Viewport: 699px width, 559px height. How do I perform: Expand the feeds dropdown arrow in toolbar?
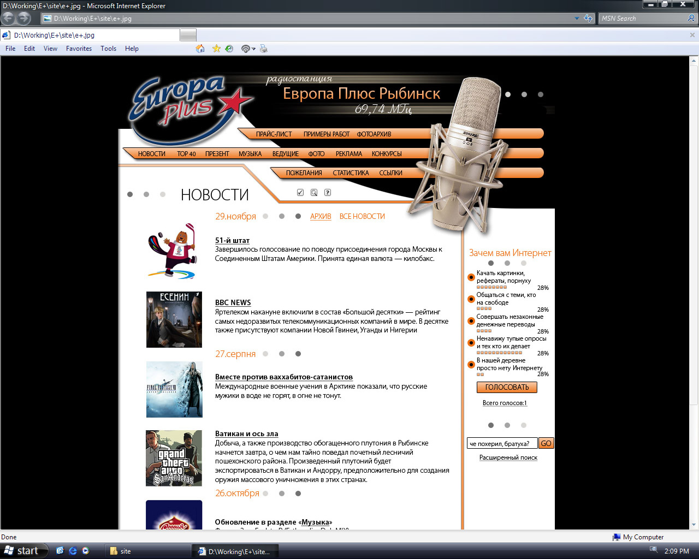[x=254, y=49]
